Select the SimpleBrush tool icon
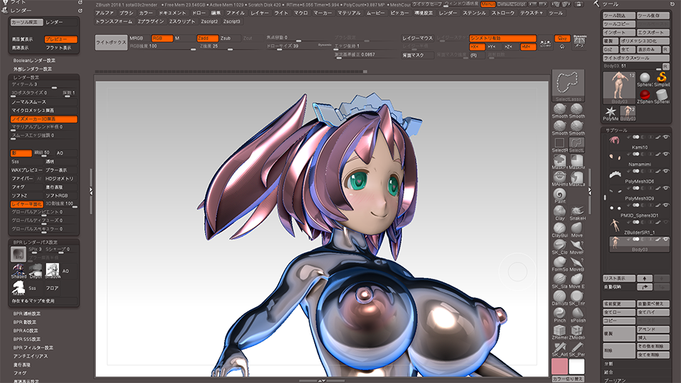 pos(661,79)
